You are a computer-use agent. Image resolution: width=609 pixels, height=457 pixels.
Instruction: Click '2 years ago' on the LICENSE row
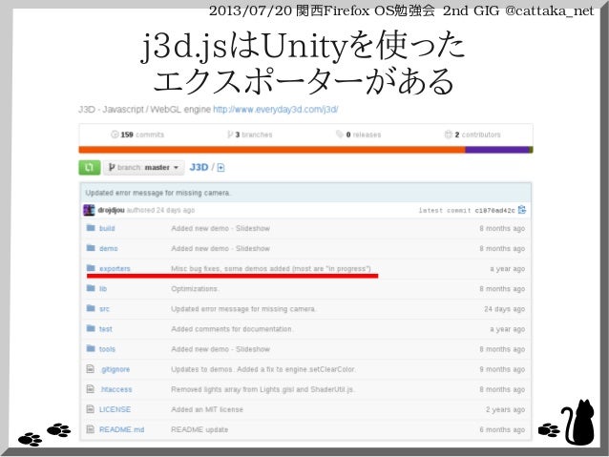click(505, 409)
